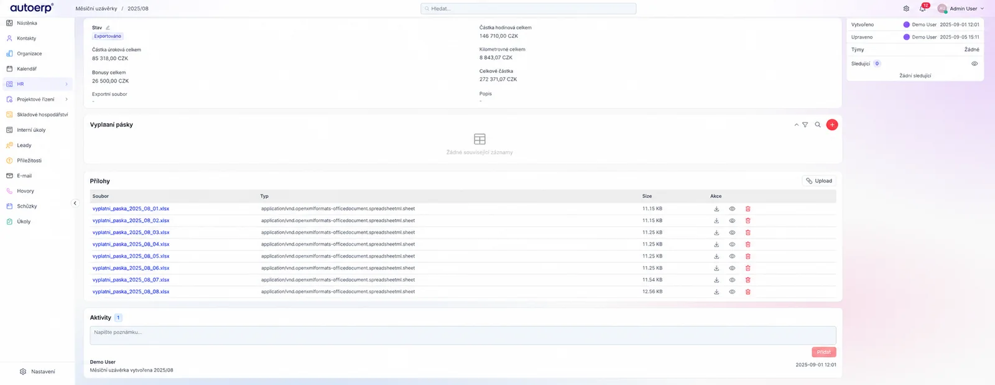This screenshot has height=385, width=995.
Task: Add a new record in Vyplatní pásky
Action: (832, 125)
